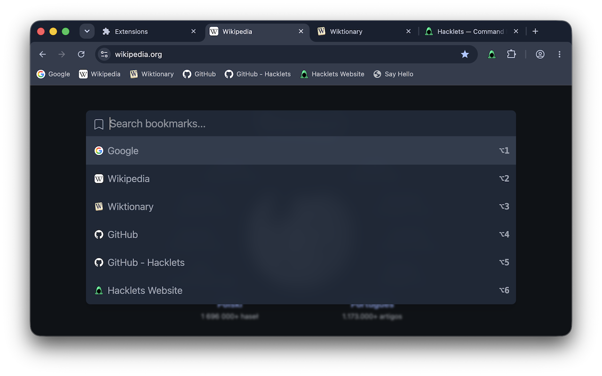Click the bookmark star in the address bar

click(x=465, y=55)
